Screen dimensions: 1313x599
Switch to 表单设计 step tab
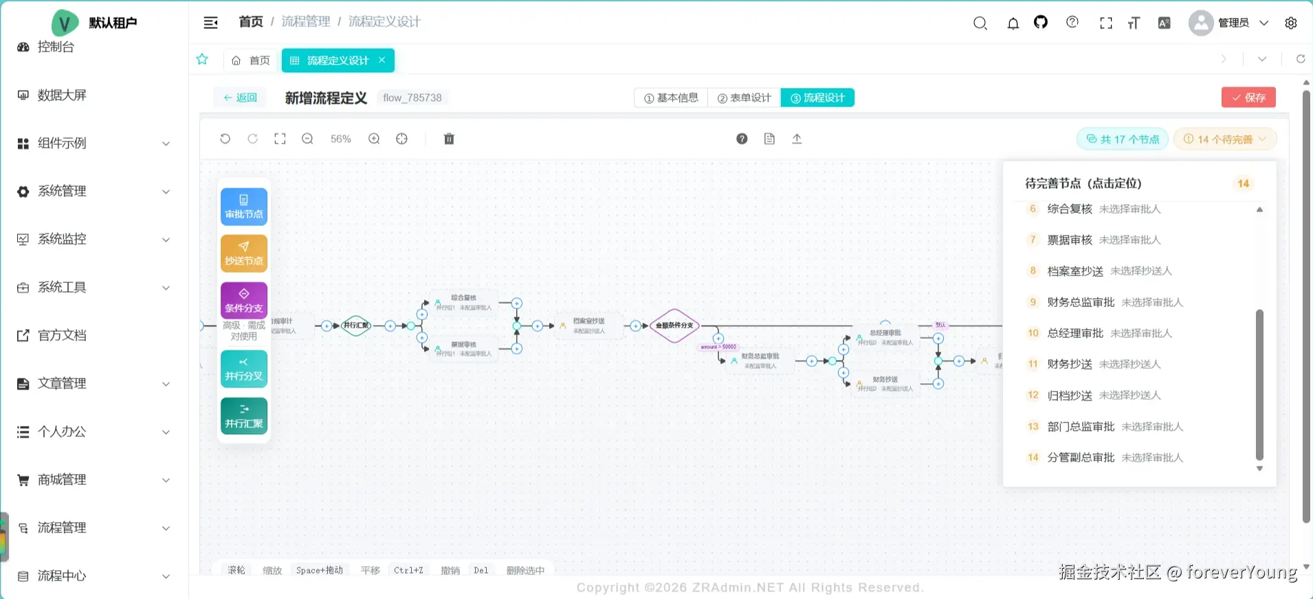[x=744, y=98]
